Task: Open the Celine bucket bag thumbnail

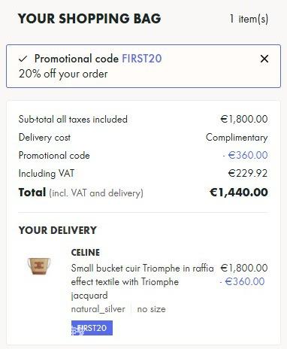Action: coord(39,266)
